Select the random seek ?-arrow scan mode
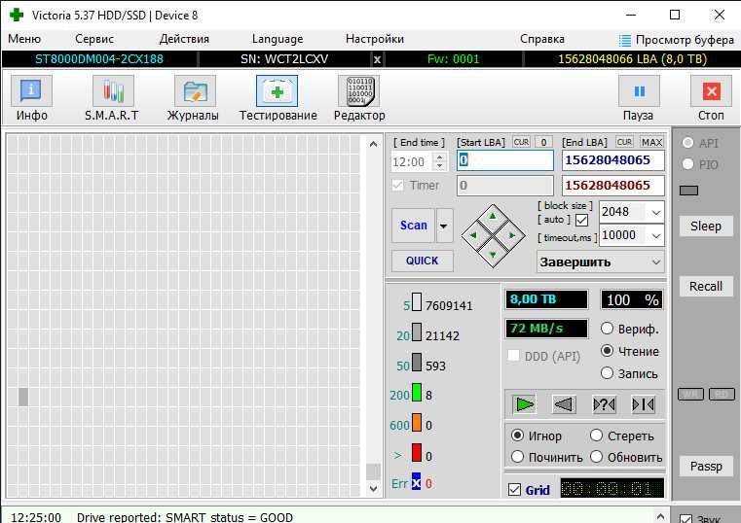 tap(604, 404)
